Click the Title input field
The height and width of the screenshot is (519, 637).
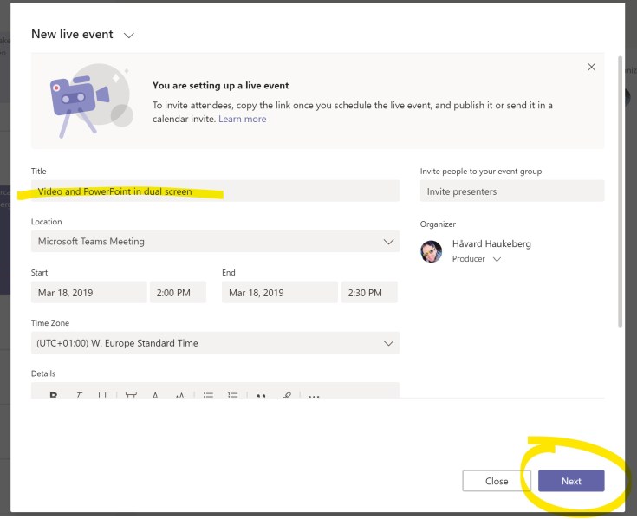215,191
